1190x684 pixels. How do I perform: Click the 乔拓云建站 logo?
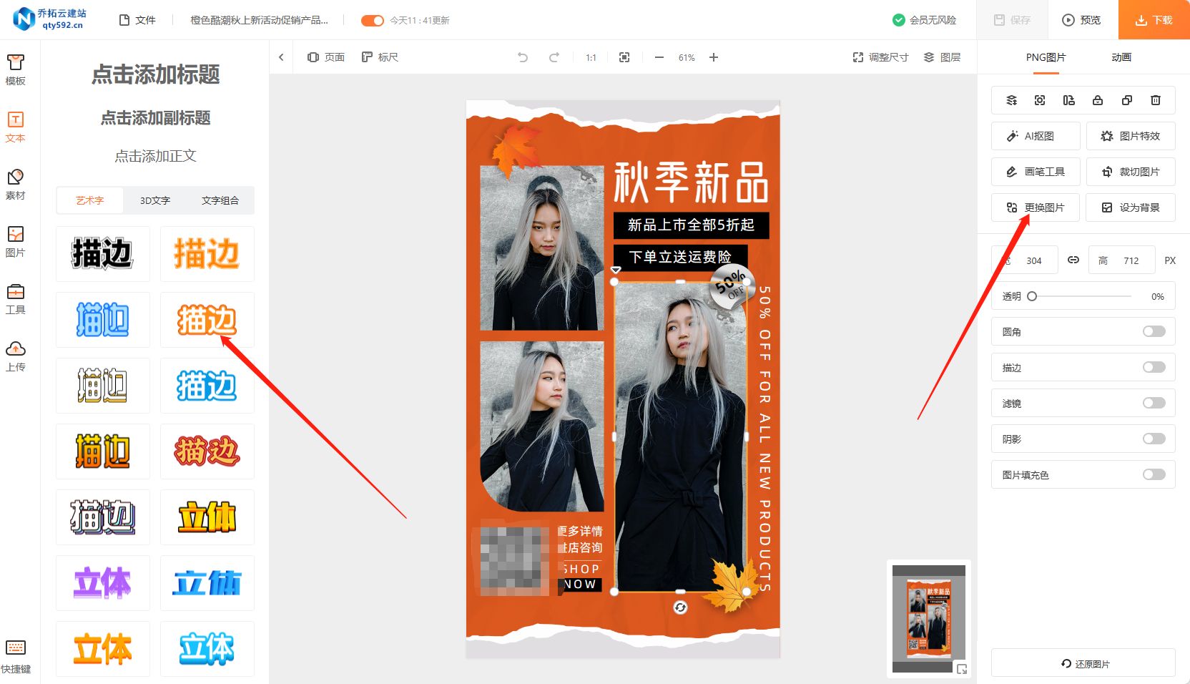click(50, 19)
